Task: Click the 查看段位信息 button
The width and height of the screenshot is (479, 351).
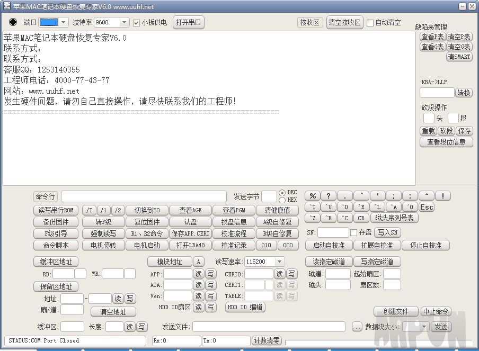Action: tap(446, 142)
